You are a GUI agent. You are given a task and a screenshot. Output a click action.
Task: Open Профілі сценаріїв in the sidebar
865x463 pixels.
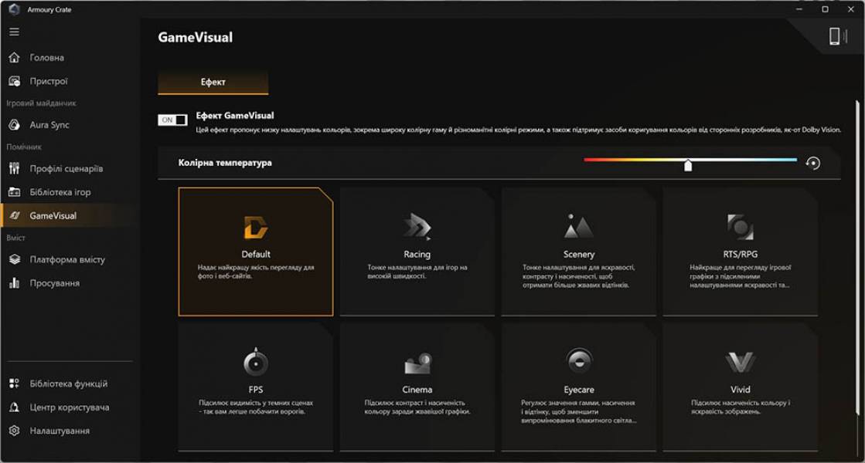[66, 168]
